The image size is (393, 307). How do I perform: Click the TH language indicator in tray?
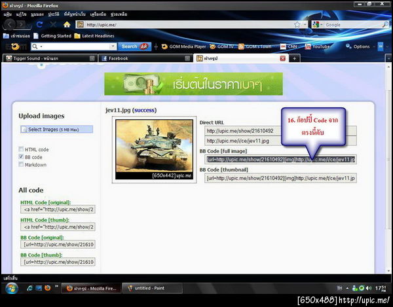(x=339, y=288)
